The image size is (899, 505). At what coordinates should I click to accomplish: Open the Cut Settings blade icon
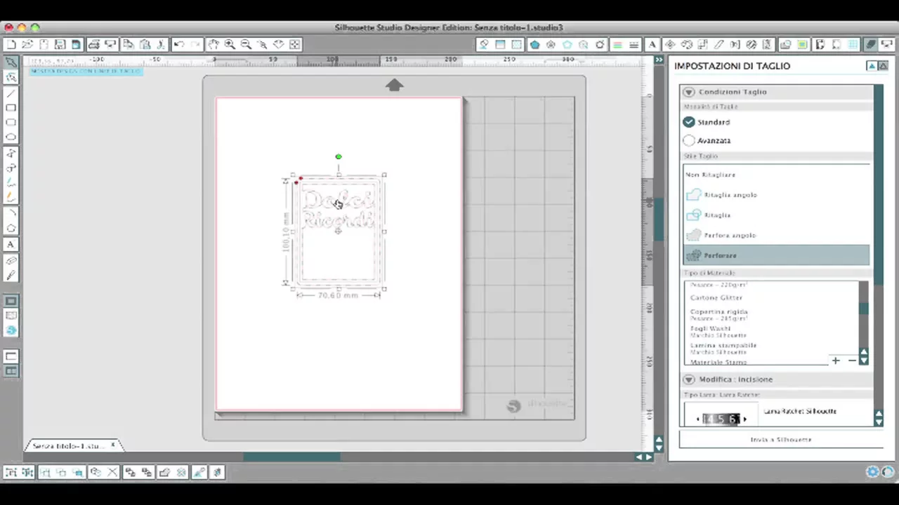click(870, 44)
